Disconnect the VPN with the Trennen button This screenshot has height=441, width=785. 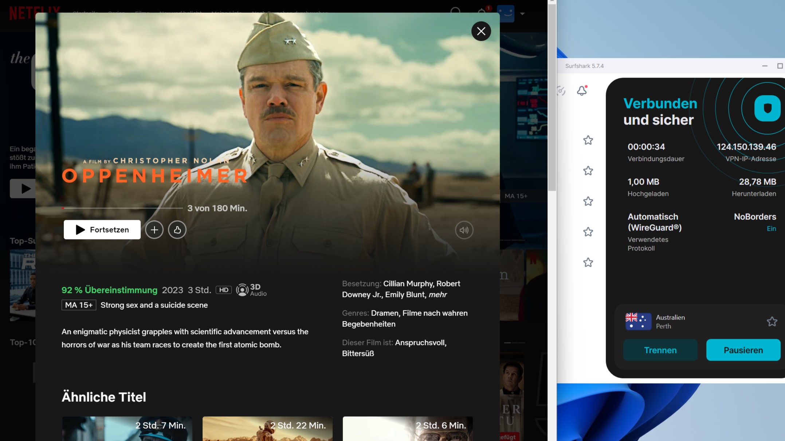click(660, 350)
